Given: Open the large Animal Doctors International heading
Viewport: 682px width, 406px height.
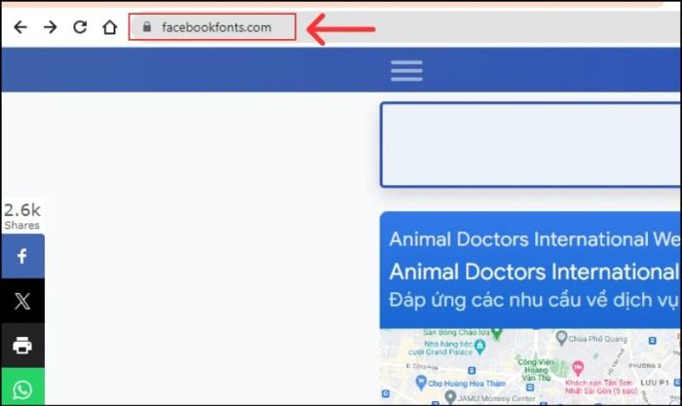Looking at the screenshot, I should 534,272.
